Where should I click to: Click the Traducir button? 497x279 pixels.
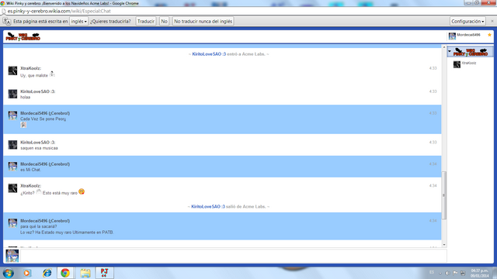click(146, 21)
